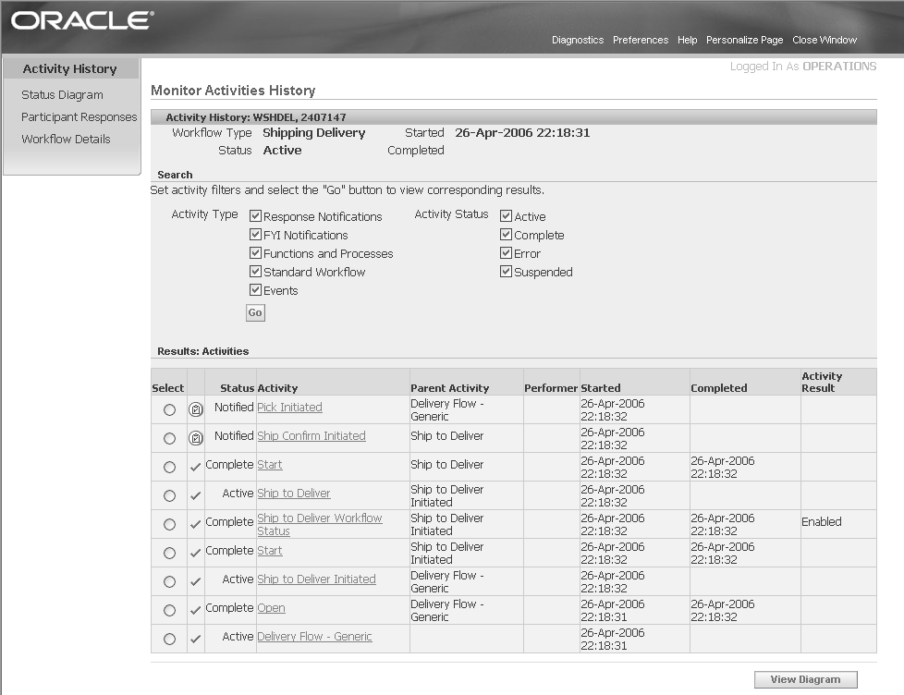Open the Pick Initiated activity link
Image resolution: width=904 pixels, height=695 pixels.
pyautogui.click(x=289, y=407)
